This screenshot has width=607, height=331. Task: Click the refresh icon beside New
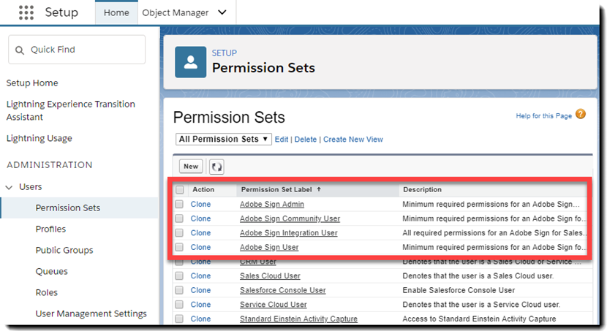tap(216, 167)
